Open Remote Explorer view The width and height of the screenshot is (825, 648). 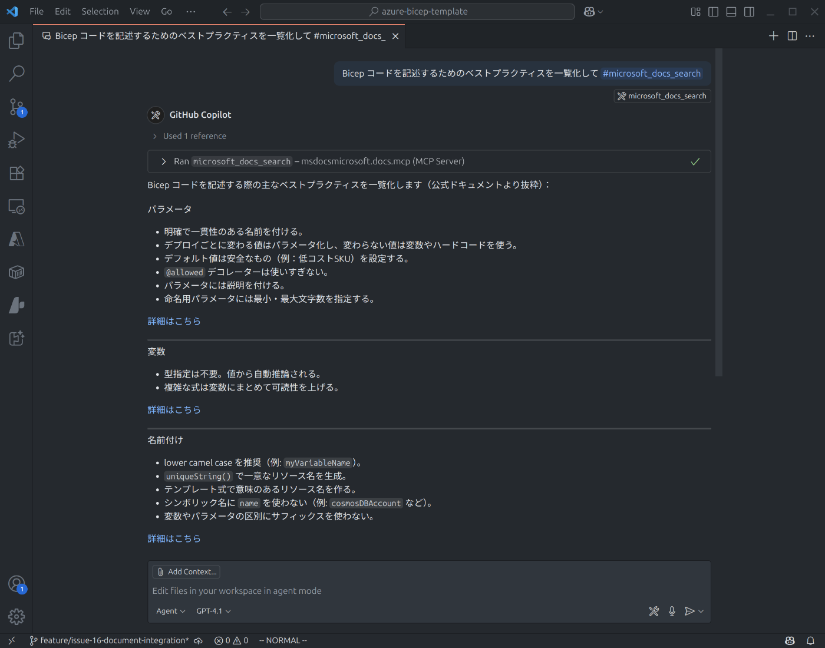pos(16,206)
